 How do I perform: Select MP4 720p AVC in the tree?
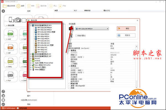pyautogui.click(x=42, y=52)
